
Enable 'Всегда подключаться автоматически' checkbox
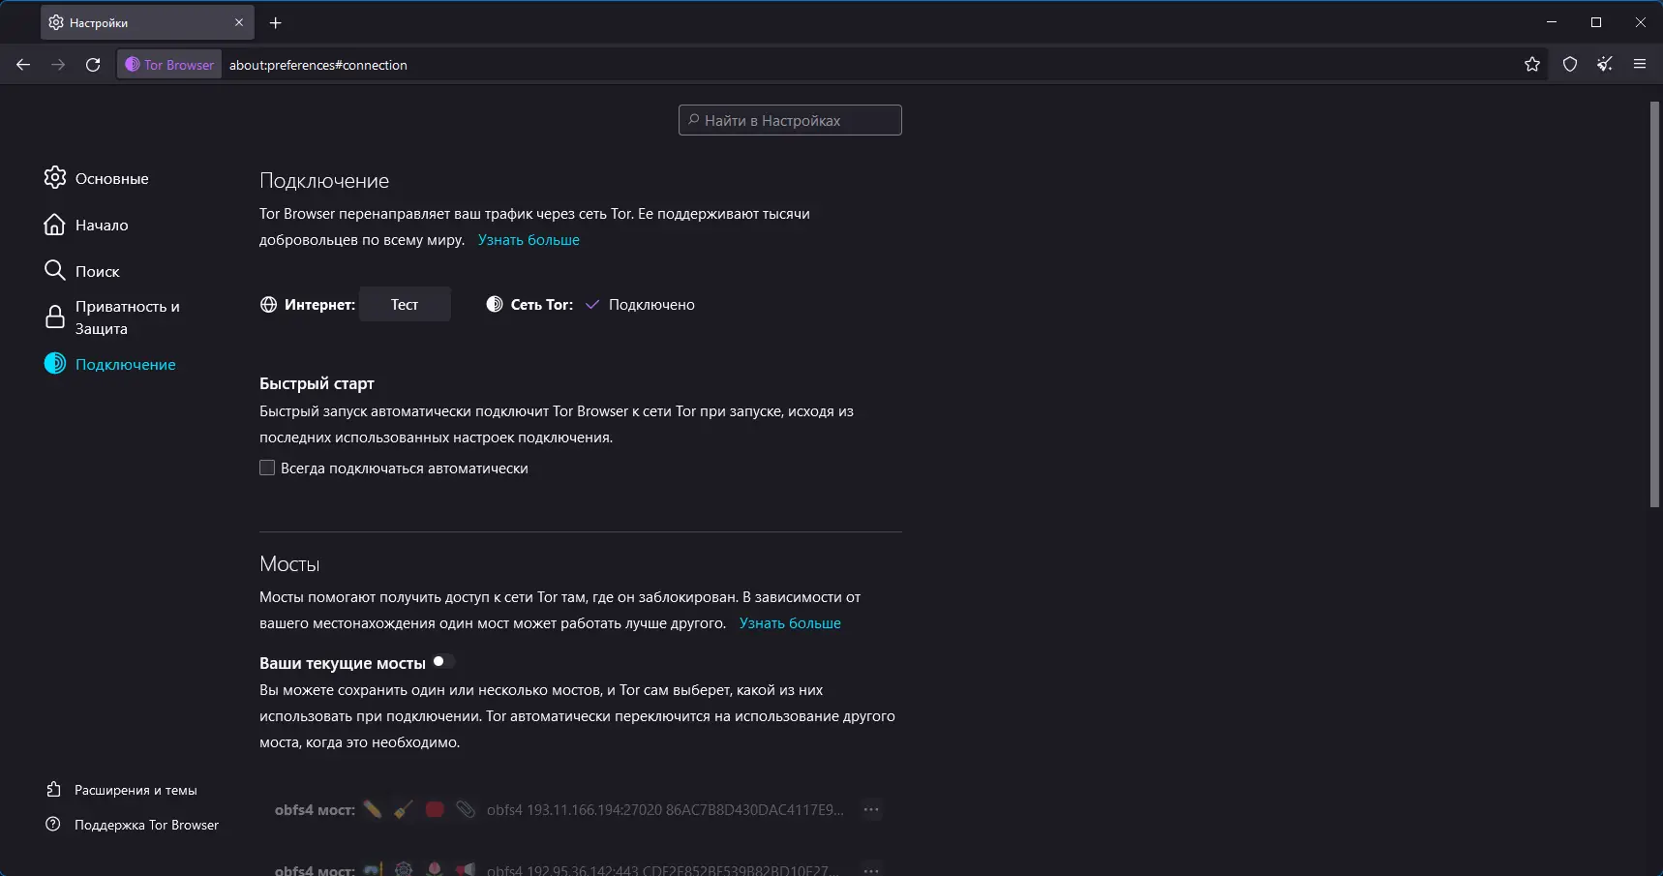pyautogui.click(x=267, y=468)
